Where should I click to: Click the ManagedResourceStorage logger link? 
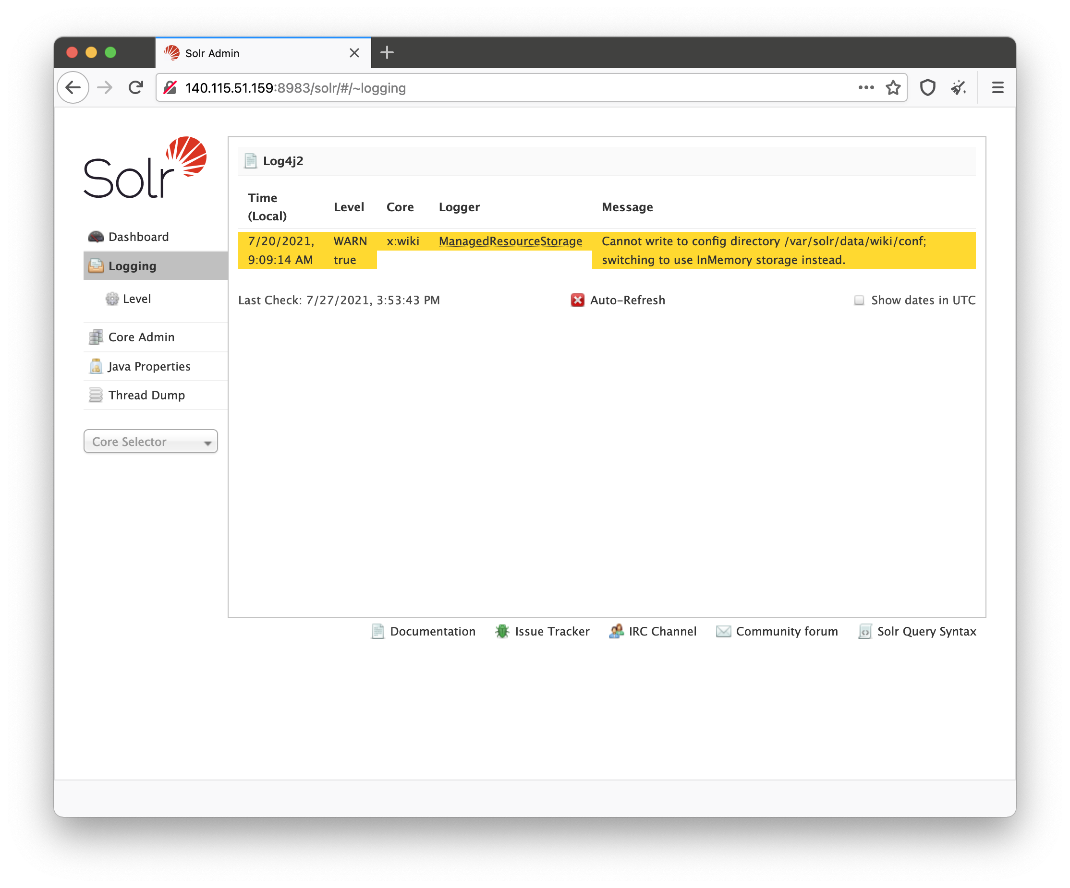click(x=511, y=241)
